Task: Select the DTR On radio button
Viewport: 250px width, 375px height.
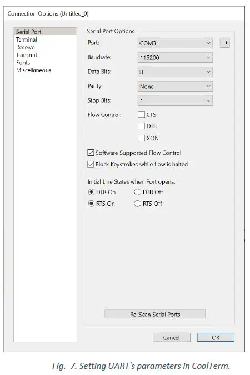Action: click(x=91, y=192)
